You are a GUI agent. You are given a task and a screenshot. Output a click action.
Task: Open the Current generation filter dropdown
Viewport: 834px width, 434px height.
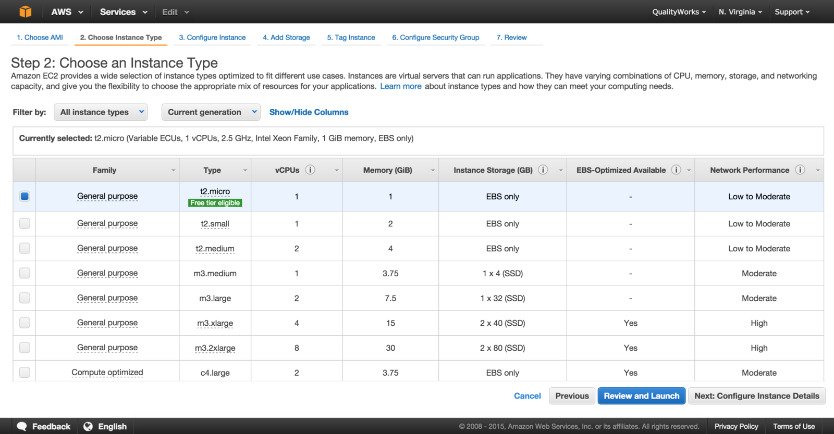pos(211,112)
